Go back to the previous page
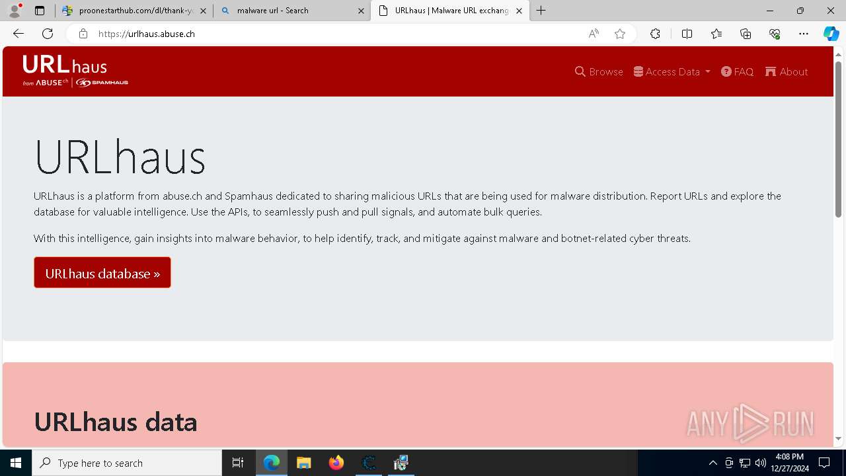 [19, 34]
